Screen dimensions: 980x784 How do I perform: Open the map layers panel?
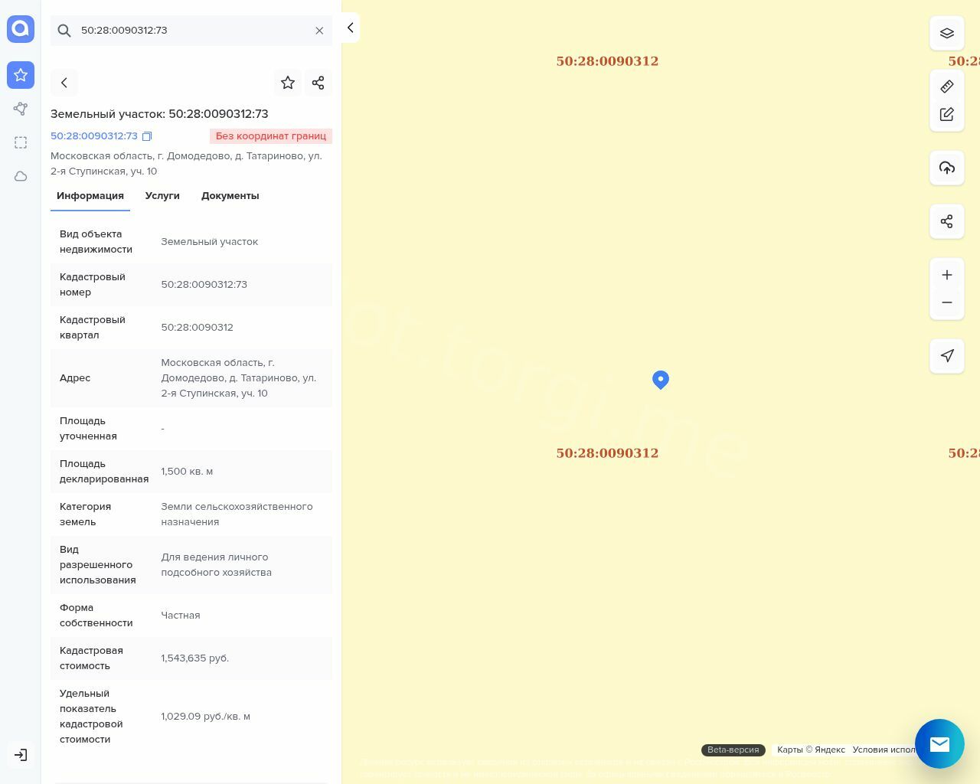pyautogui.click(x=946, y=33)
